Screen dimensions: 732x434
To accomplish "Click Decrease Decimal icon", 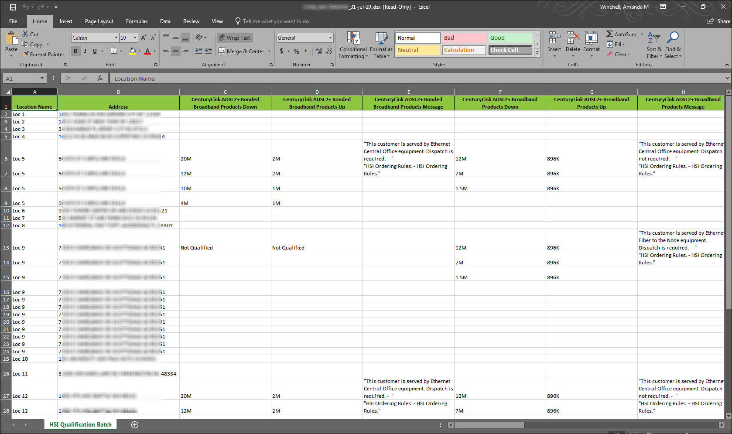I will pyautogui.click(x=329, y=51).
